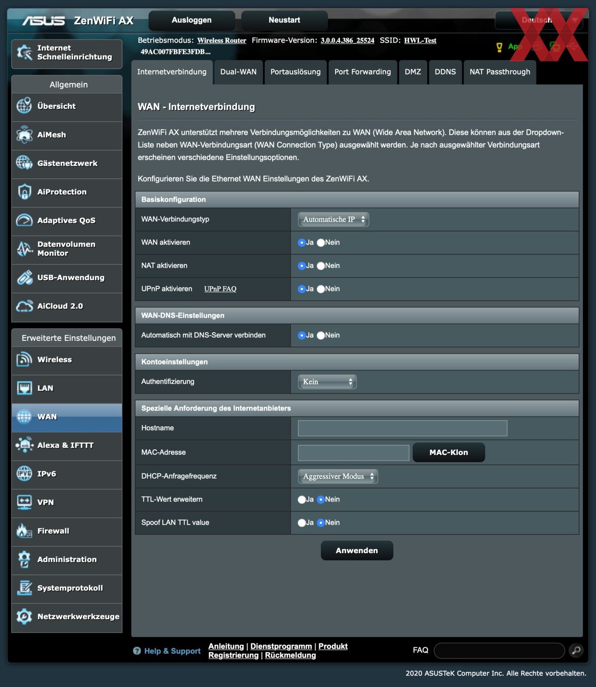596x687 pixels.
Task: Click the Help & Support link text
Action: 172,651
